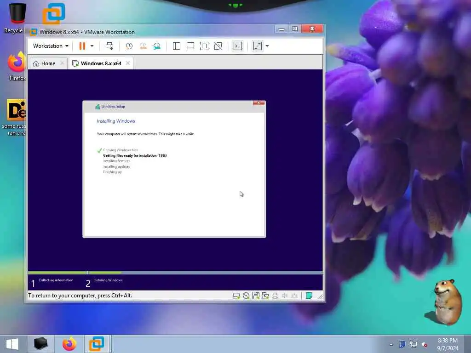
Task: Click the 'Installing updates' step
Action: [x=116, y=166]
